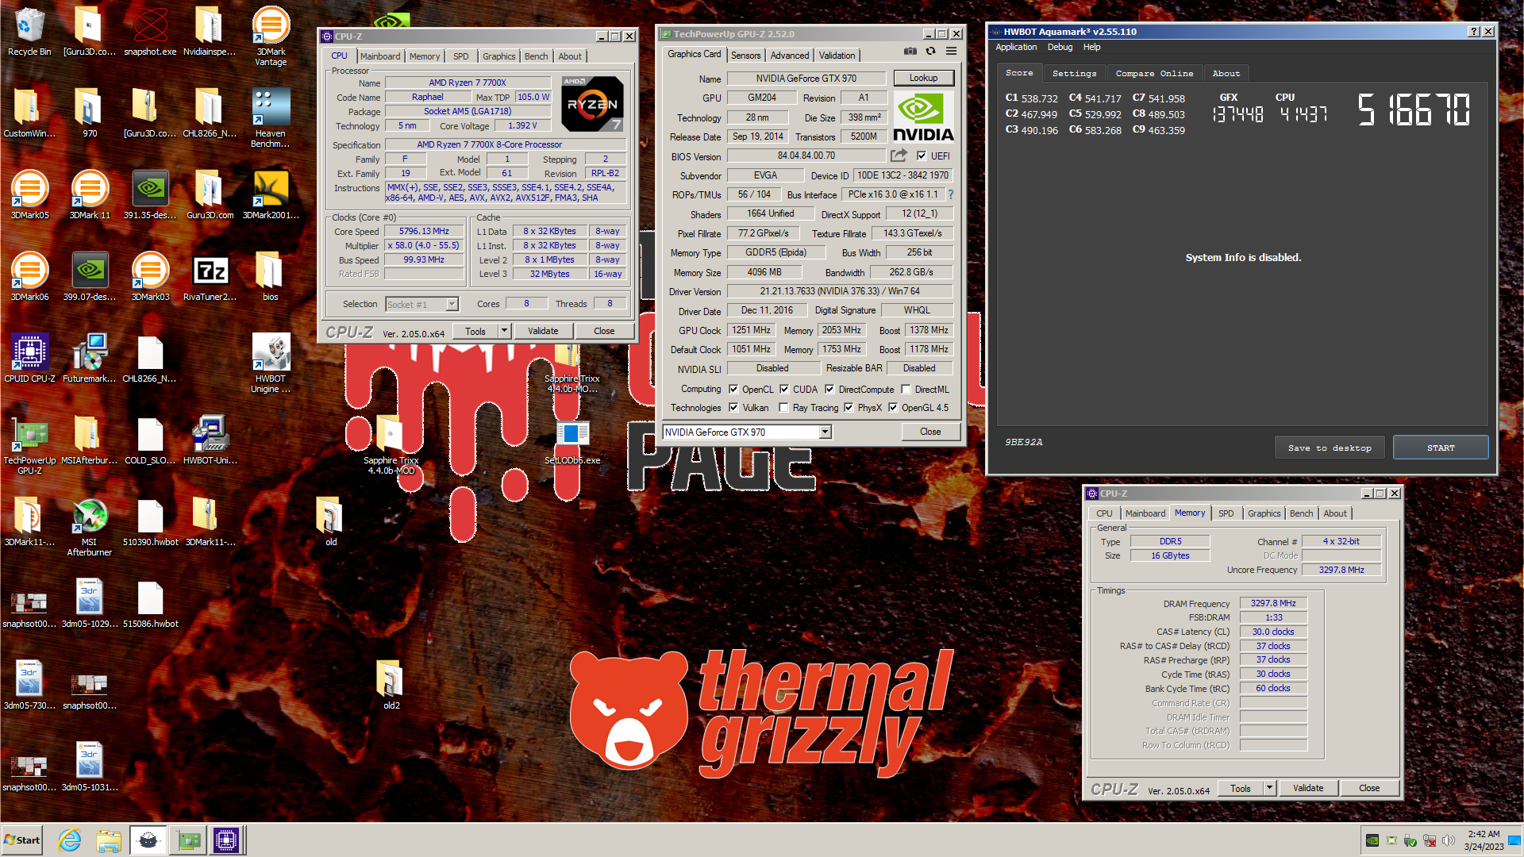The height and width of the screenshot is (857, 1524).
Task: Click START in HWBOT Aquamark
Action: [1441, 448]
